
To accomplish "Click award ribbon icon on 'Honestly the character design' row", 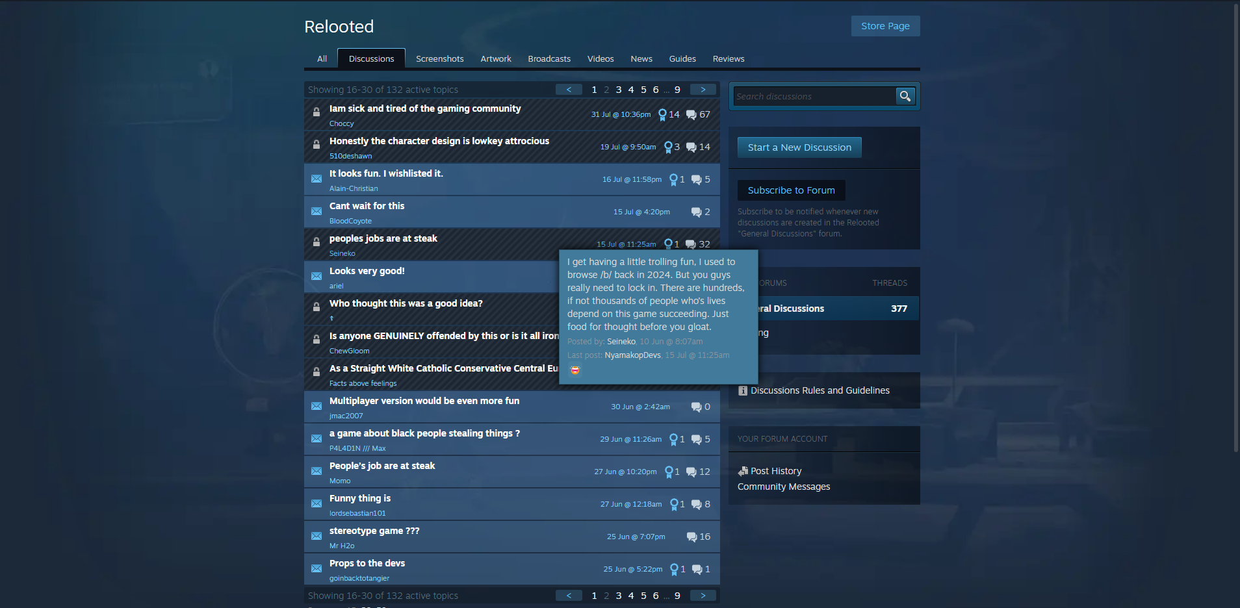I will [x=668, y=147].
